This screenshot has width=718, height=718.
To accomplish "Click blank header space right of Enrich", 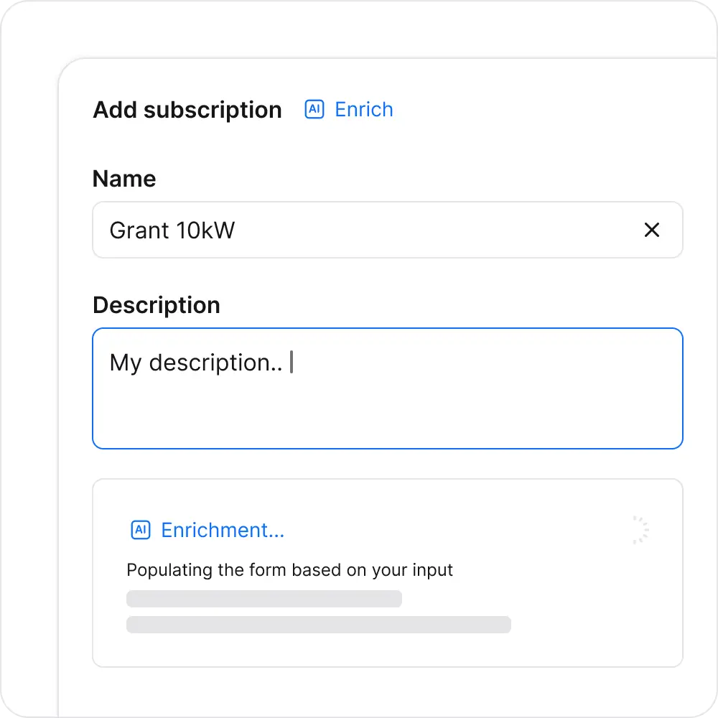I will coord(538,109).
